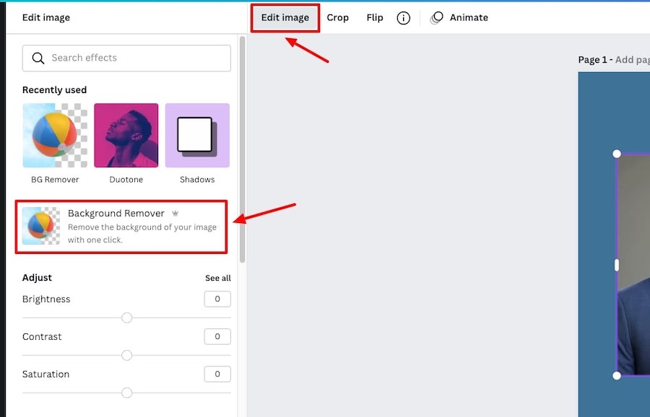Click the top-left image resize handle
The image size is (650, 417).
click(617, 154)
